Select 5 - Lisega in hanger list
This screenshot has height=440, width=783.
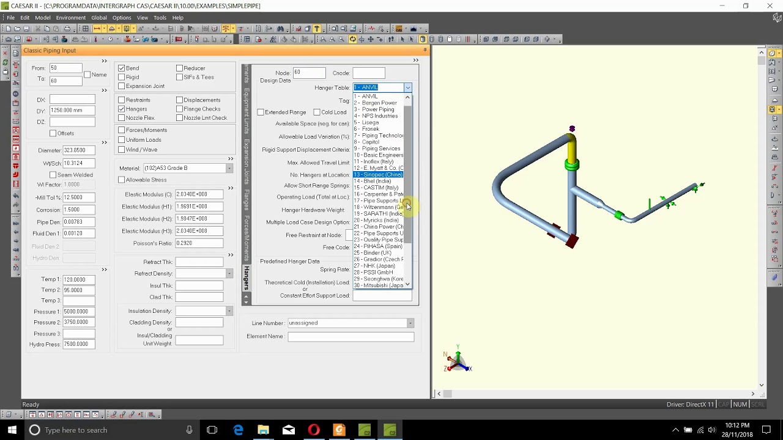[378, 122]
